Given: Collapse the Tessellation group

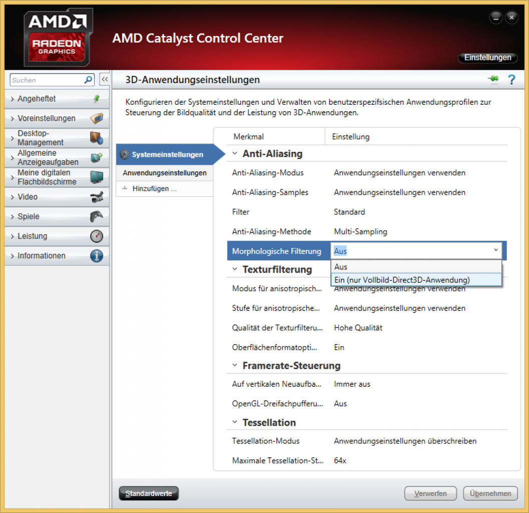Looking at the screenshot, I should 235,422.
